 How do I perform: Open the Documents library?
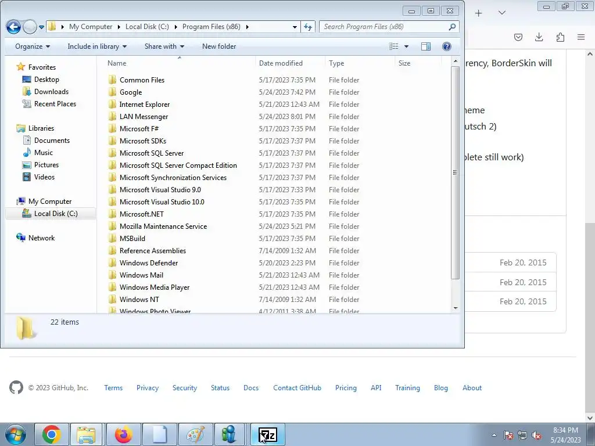click(46, 141)
